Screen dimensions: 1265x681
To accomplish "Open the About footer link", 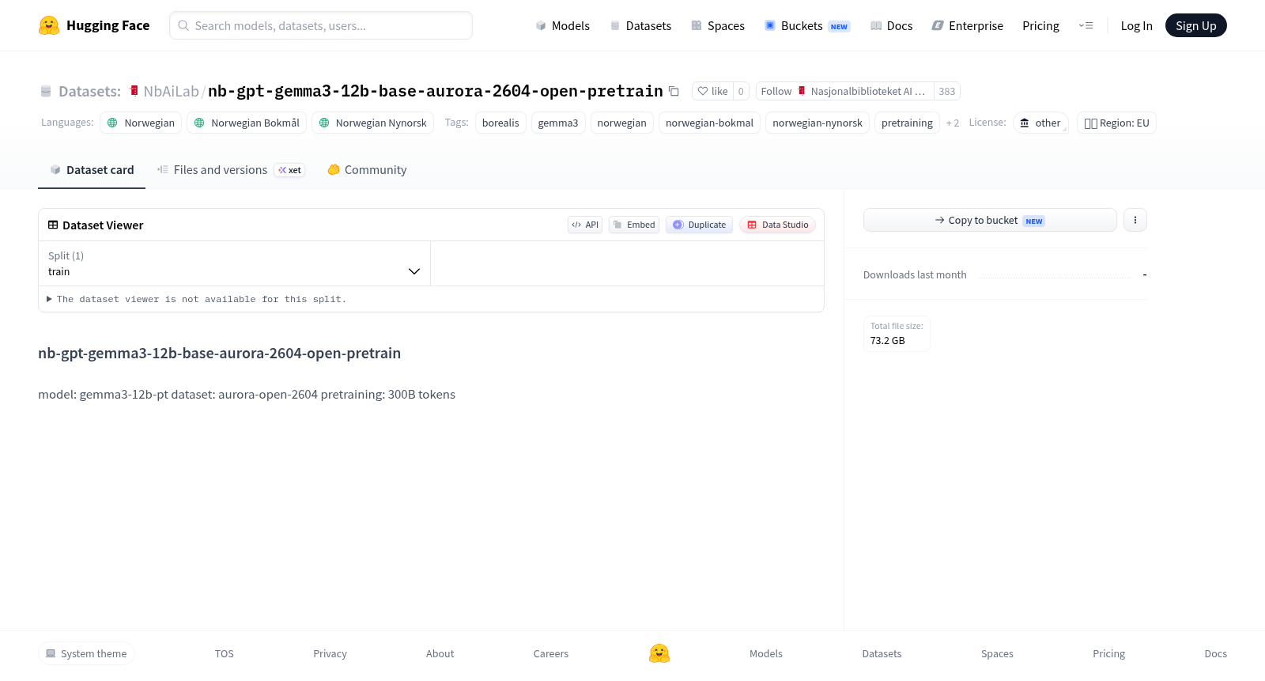I will pyautogui.click(x=440, y=653).
